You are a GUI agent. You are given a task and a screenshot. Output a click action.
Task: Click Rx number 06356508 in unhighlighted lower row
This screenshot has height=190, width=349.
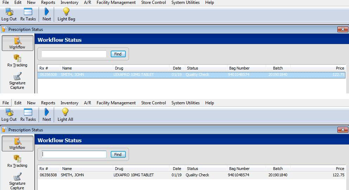pos(48,175)
